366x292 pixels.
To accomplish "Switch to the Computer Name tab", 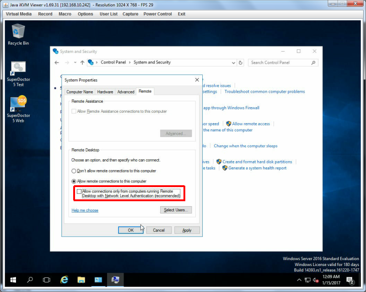I will click(x=80, y=92).
